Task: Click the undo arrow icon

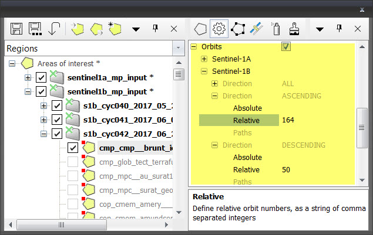Action: click(x=55, y=28)
